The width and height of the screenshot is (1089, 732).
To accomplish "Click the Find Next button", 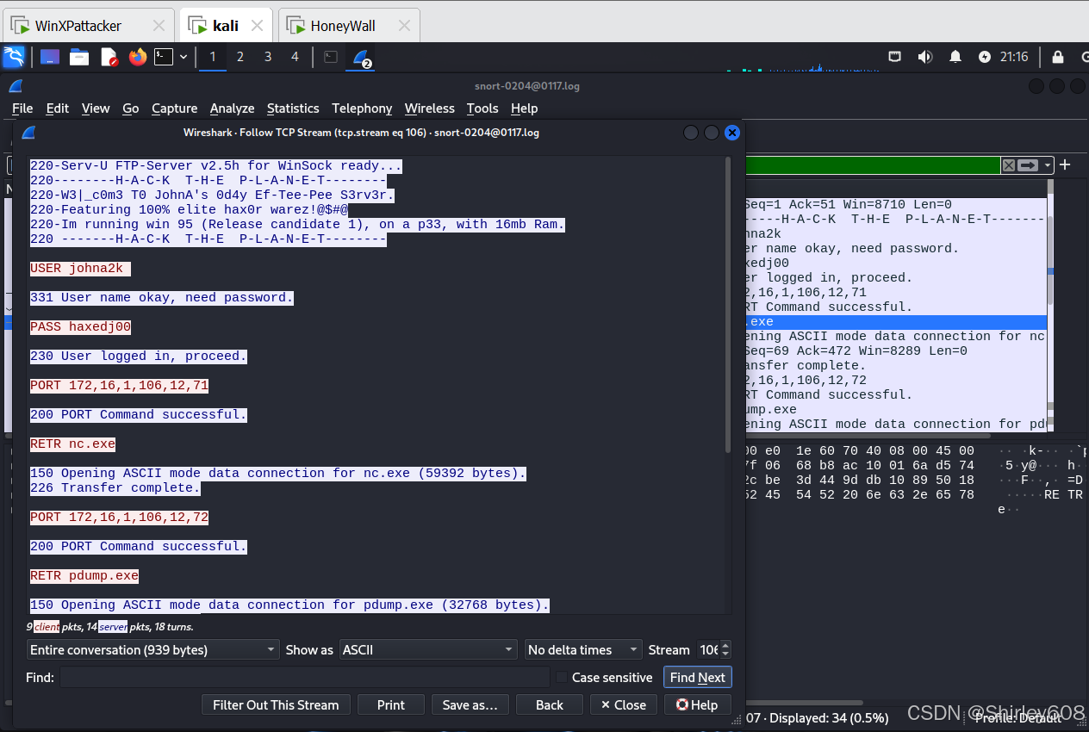I will tap(698, 677).
